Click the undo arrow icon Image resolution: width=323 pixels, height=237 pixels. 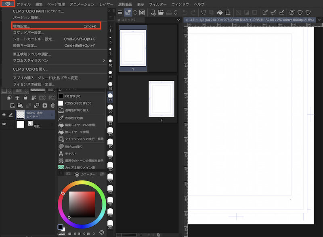coord(185,13)
